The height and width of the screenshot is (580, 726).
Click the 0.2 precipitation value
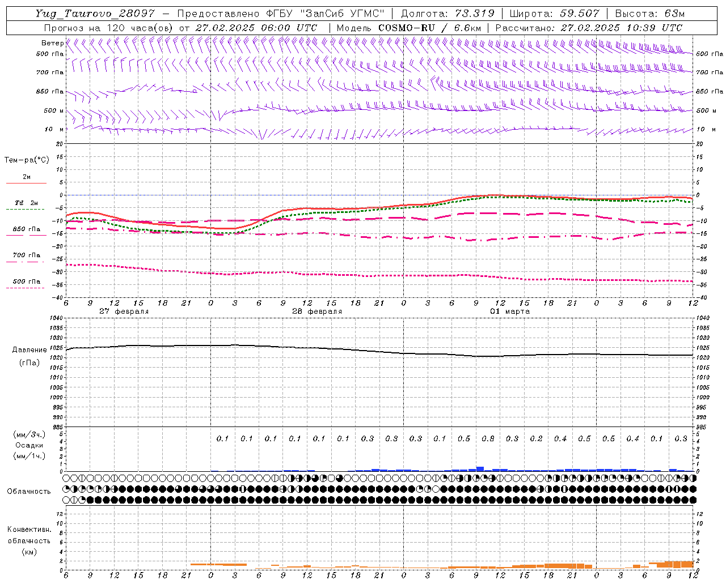coord(536,439)
